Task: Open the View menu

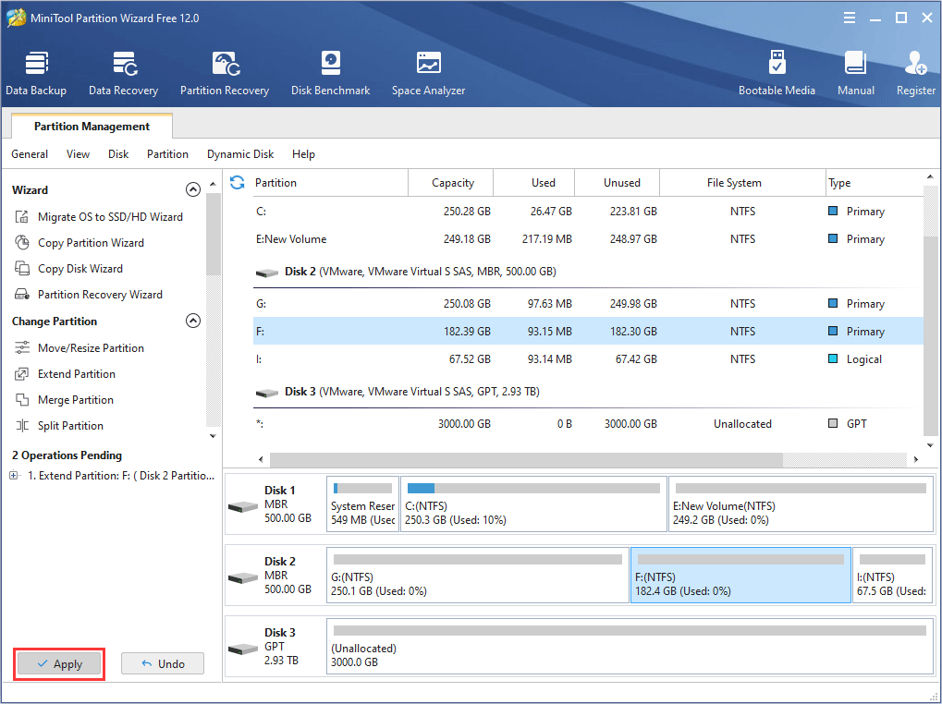Action: (78, 154)
